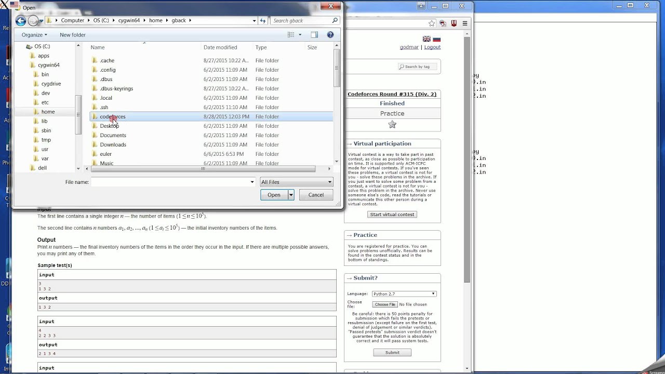Screen dimensions: 665x374
Task: Open the File name history dropdown
Action: point(252,182)
